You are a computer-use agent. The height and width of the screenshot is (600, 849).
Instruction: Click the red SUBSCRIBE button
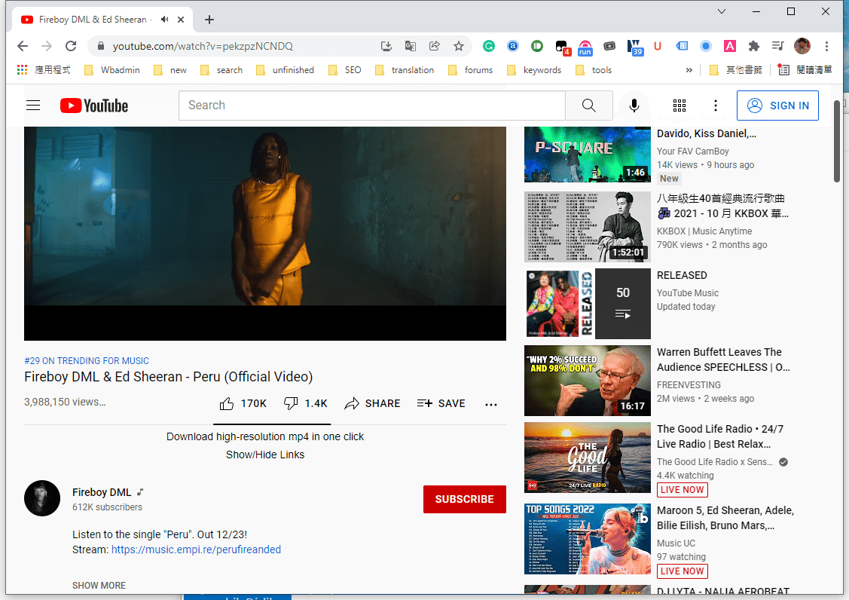click(x=464, y=499)
